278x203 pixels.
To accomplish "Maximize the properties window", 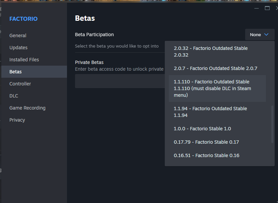I will [267, 8].
